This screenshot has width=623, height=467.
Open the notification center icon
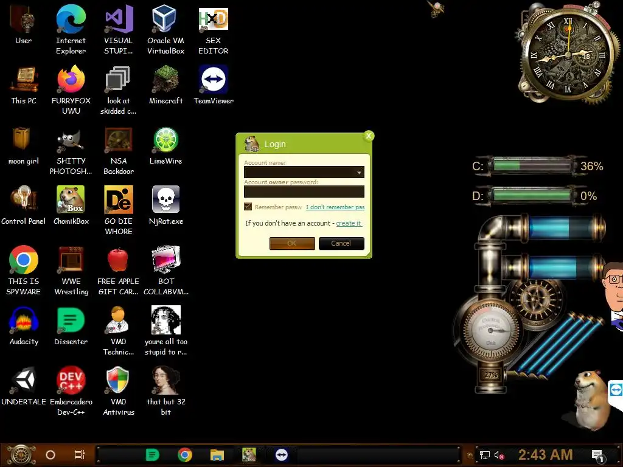click(x=597, y=455)
